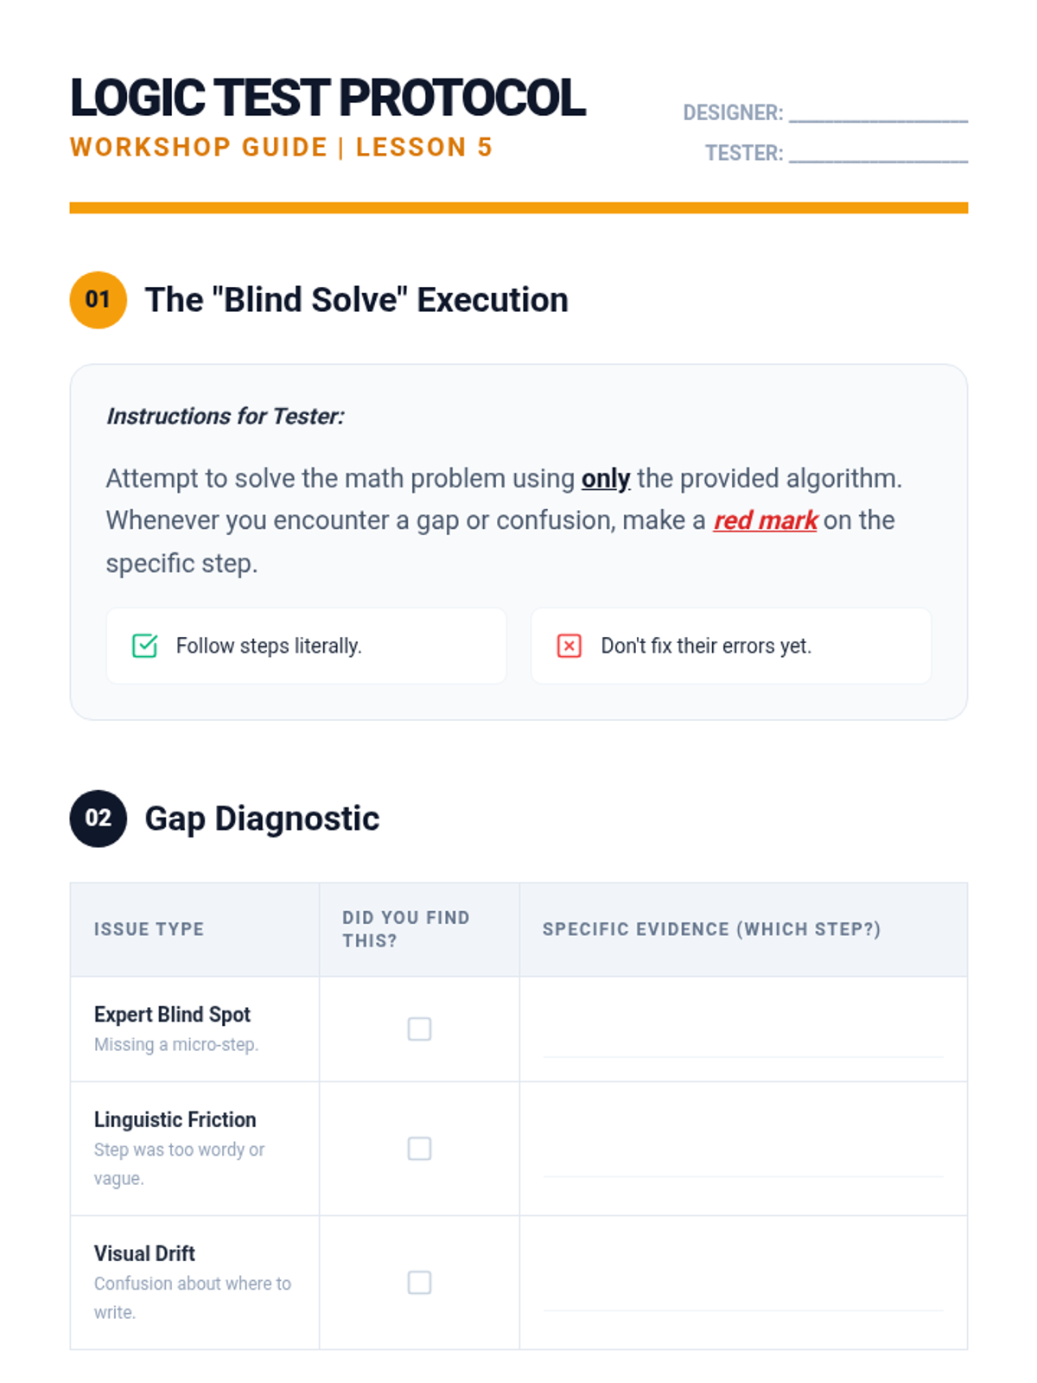The width and height of the screenshot is (1037, 1383).
Task: Click the underlined 'red mark' text
Action: tap(765, 520)
